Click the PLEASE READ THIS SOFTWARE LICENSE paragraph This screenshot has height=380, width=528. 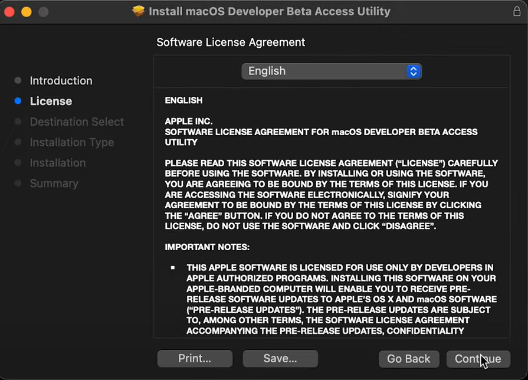(x=332, y=194)
